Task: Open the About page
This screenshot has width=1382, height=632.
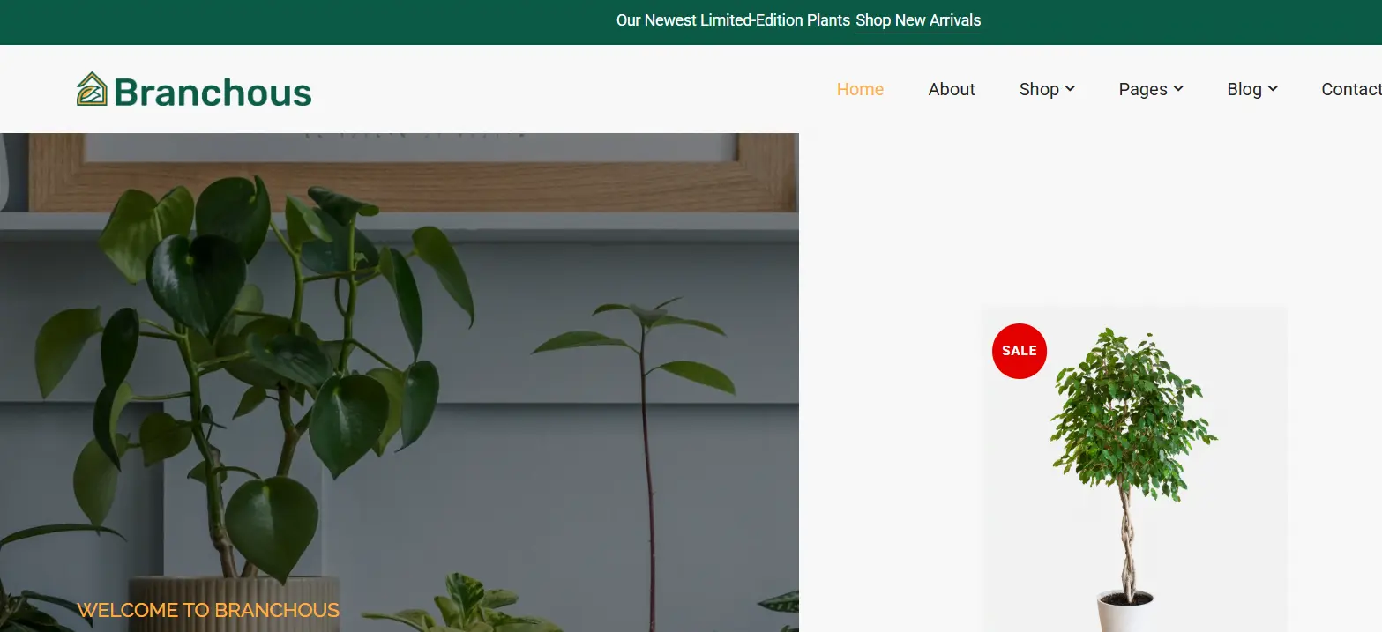Action: (952, 89)
